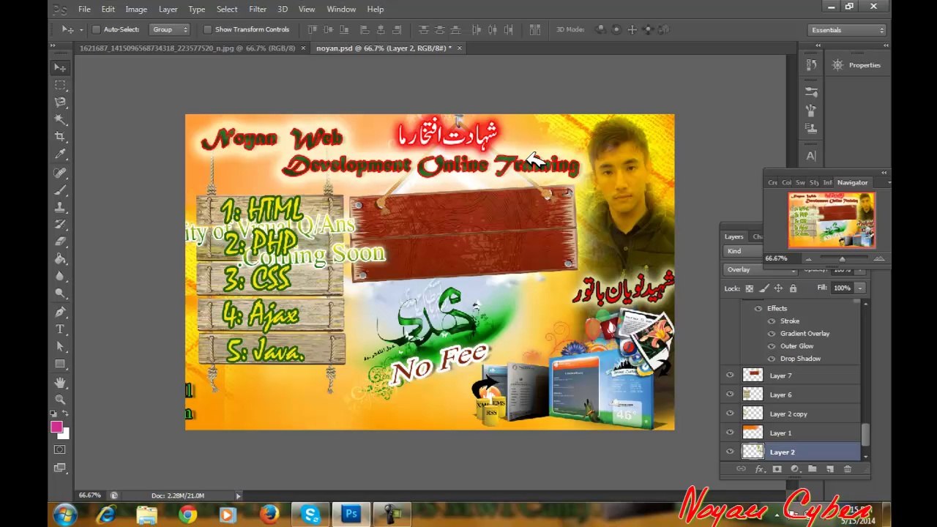Select the Horizontal Type tool
937x527 pixels.
60,329
